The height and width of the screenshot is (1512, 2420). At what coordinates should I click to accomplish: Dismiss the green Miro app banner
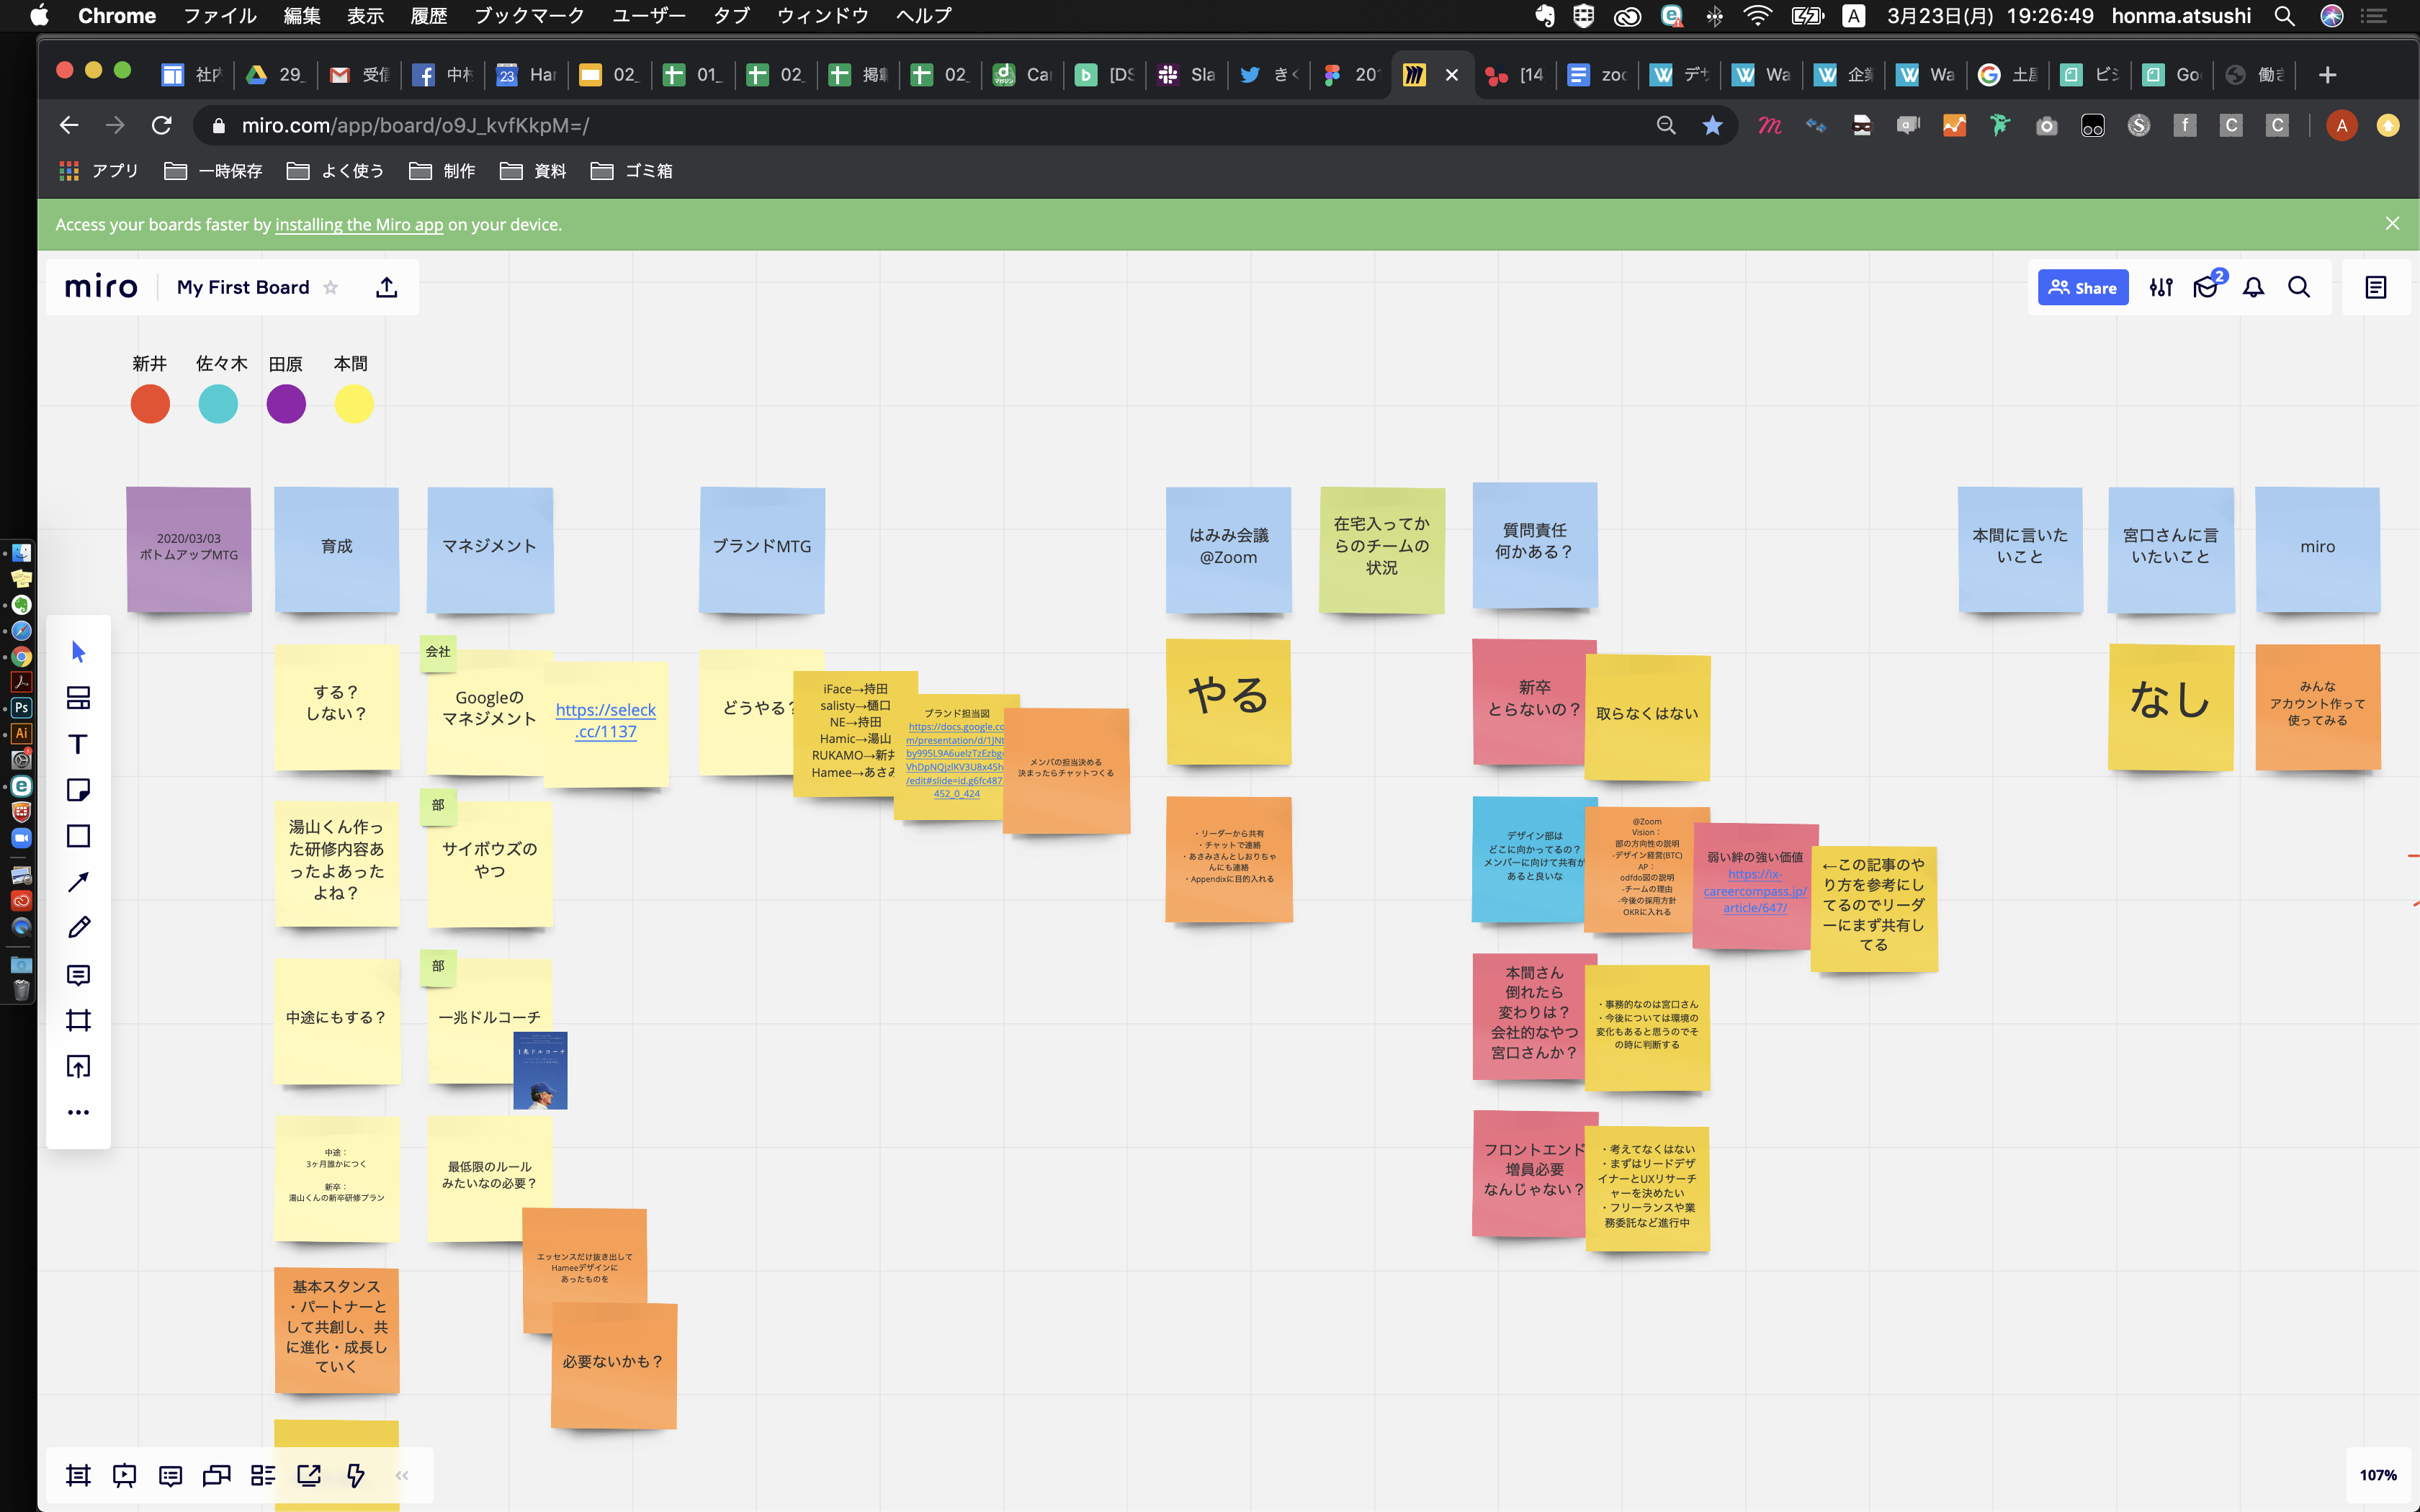click(2392, 224)
